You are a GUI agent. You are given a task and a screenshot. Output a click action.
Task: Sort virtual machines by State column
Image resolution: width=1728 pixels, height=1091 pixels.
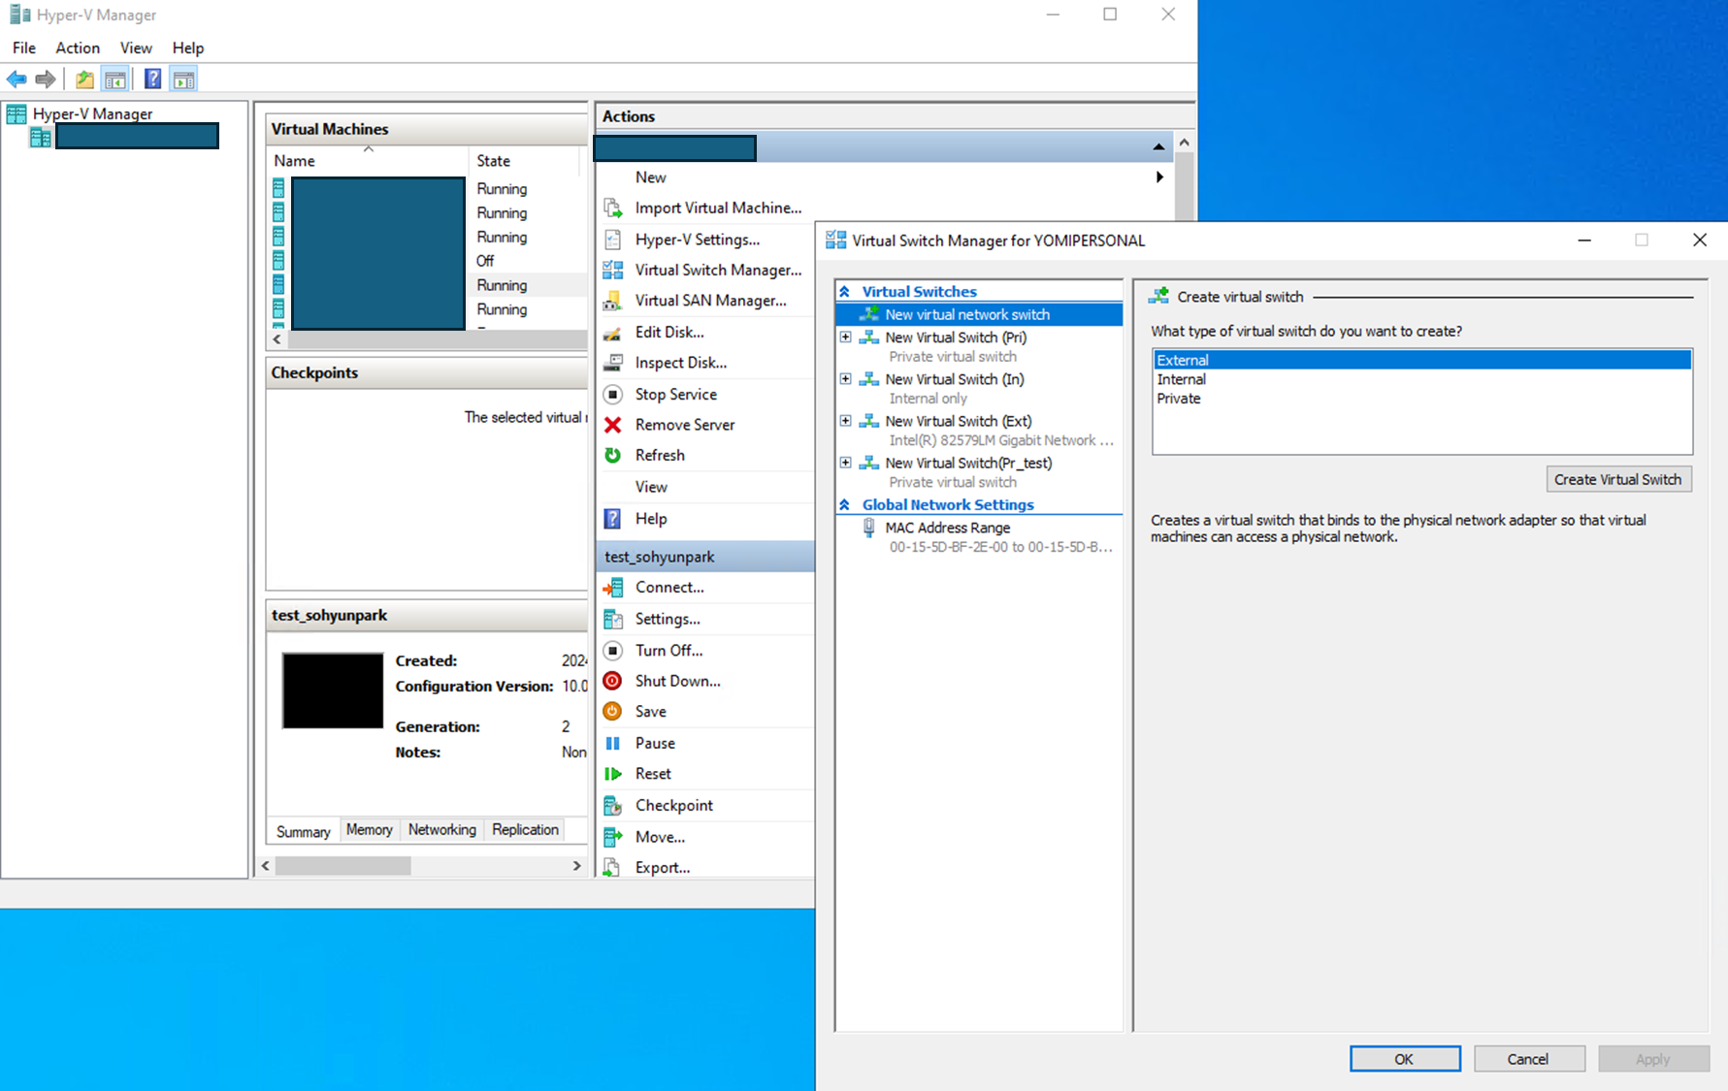pos(525,161)
